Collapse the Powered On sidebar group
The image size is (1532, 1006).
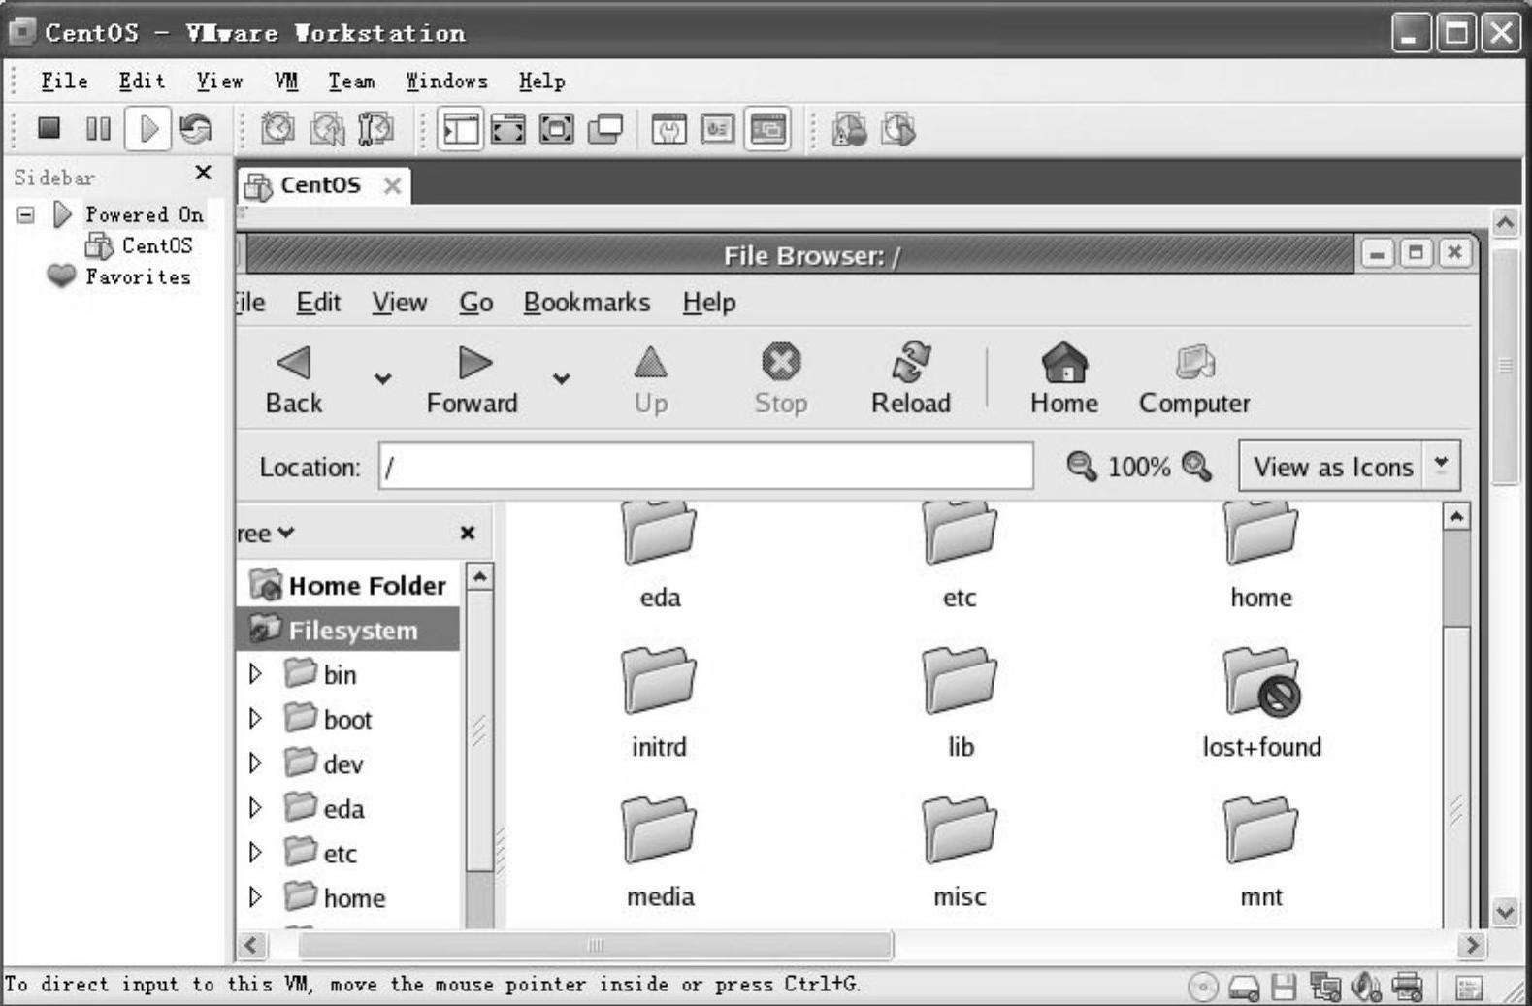click(x=26, y=214)
